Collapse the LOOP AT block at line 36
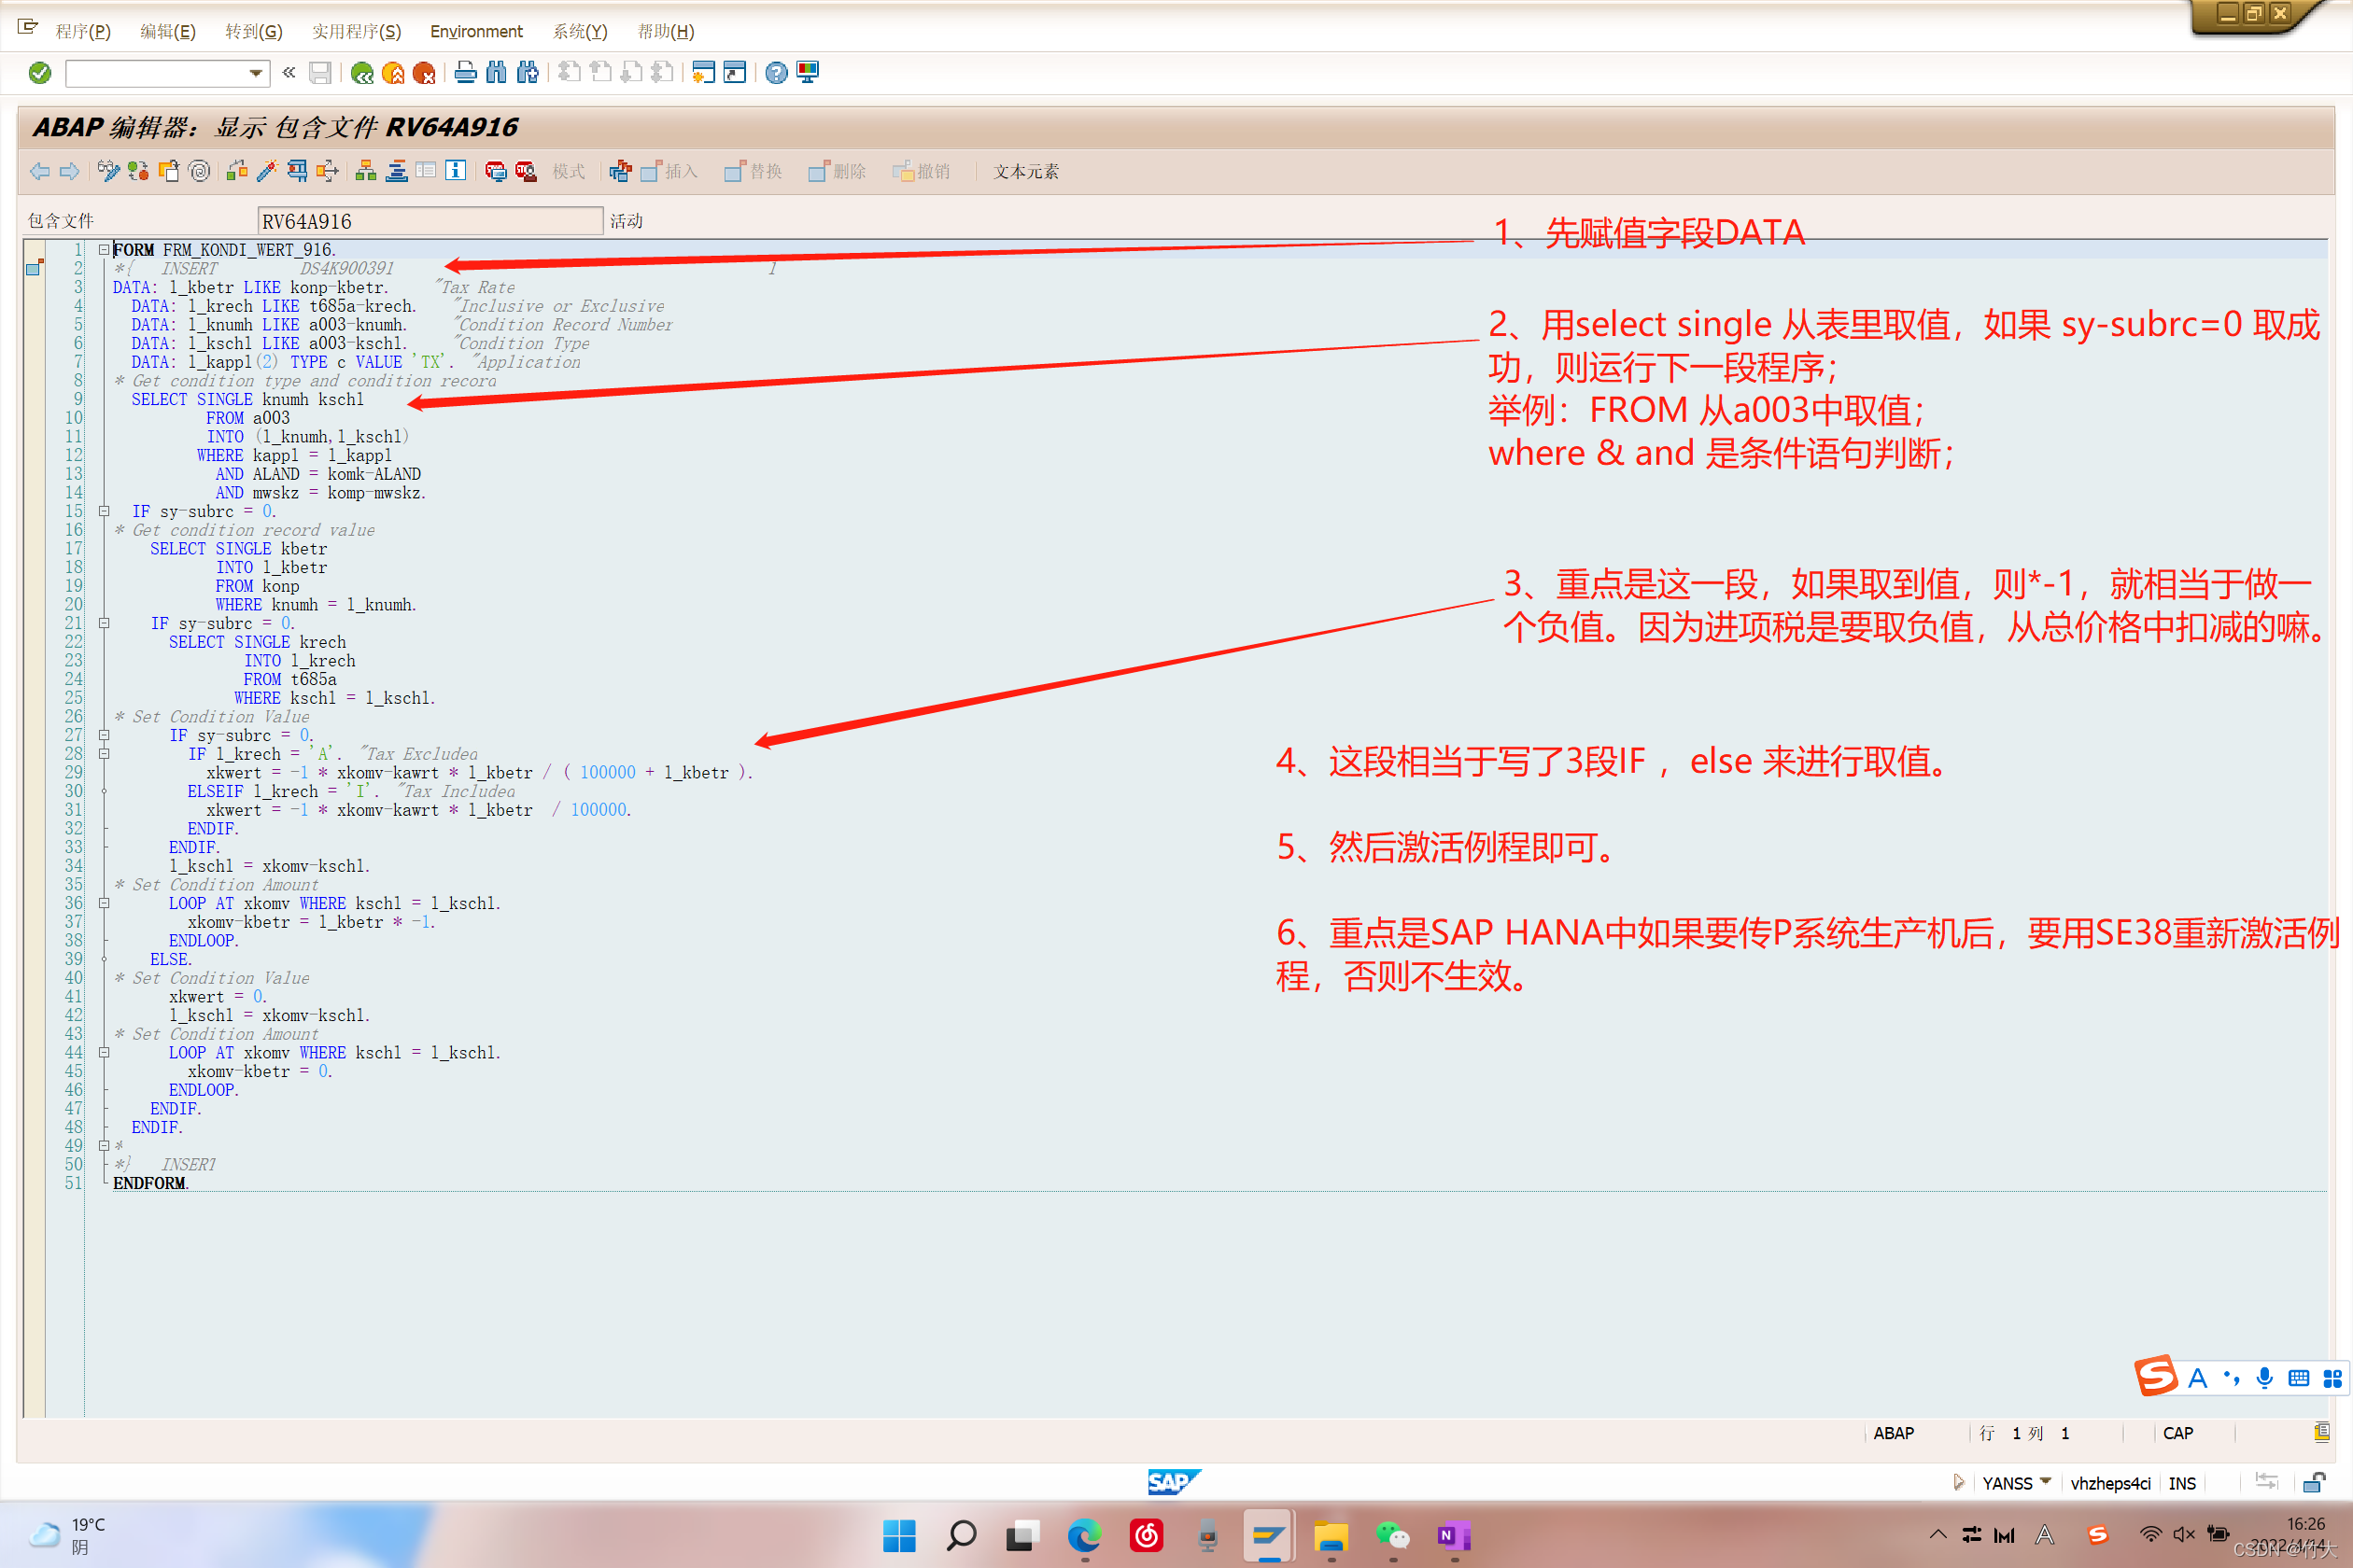Image resolution: width=2353 pixels, height=1568 pixels. point(104,903)
